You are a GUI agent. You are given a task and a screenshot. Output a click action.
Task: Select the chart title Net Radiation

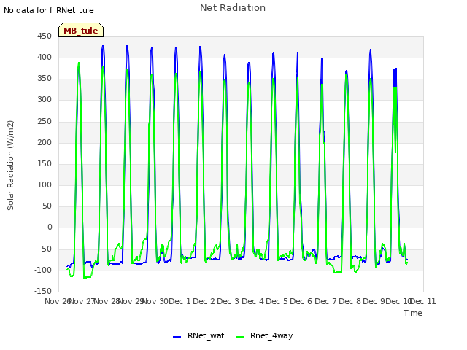click(x=233, y=8)
